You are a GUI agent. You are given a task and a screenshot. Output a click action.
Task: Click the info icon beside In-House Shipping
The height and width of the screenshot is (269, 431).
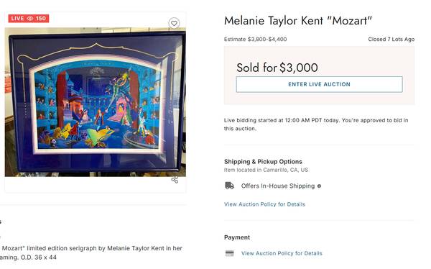tap(319, 186)
